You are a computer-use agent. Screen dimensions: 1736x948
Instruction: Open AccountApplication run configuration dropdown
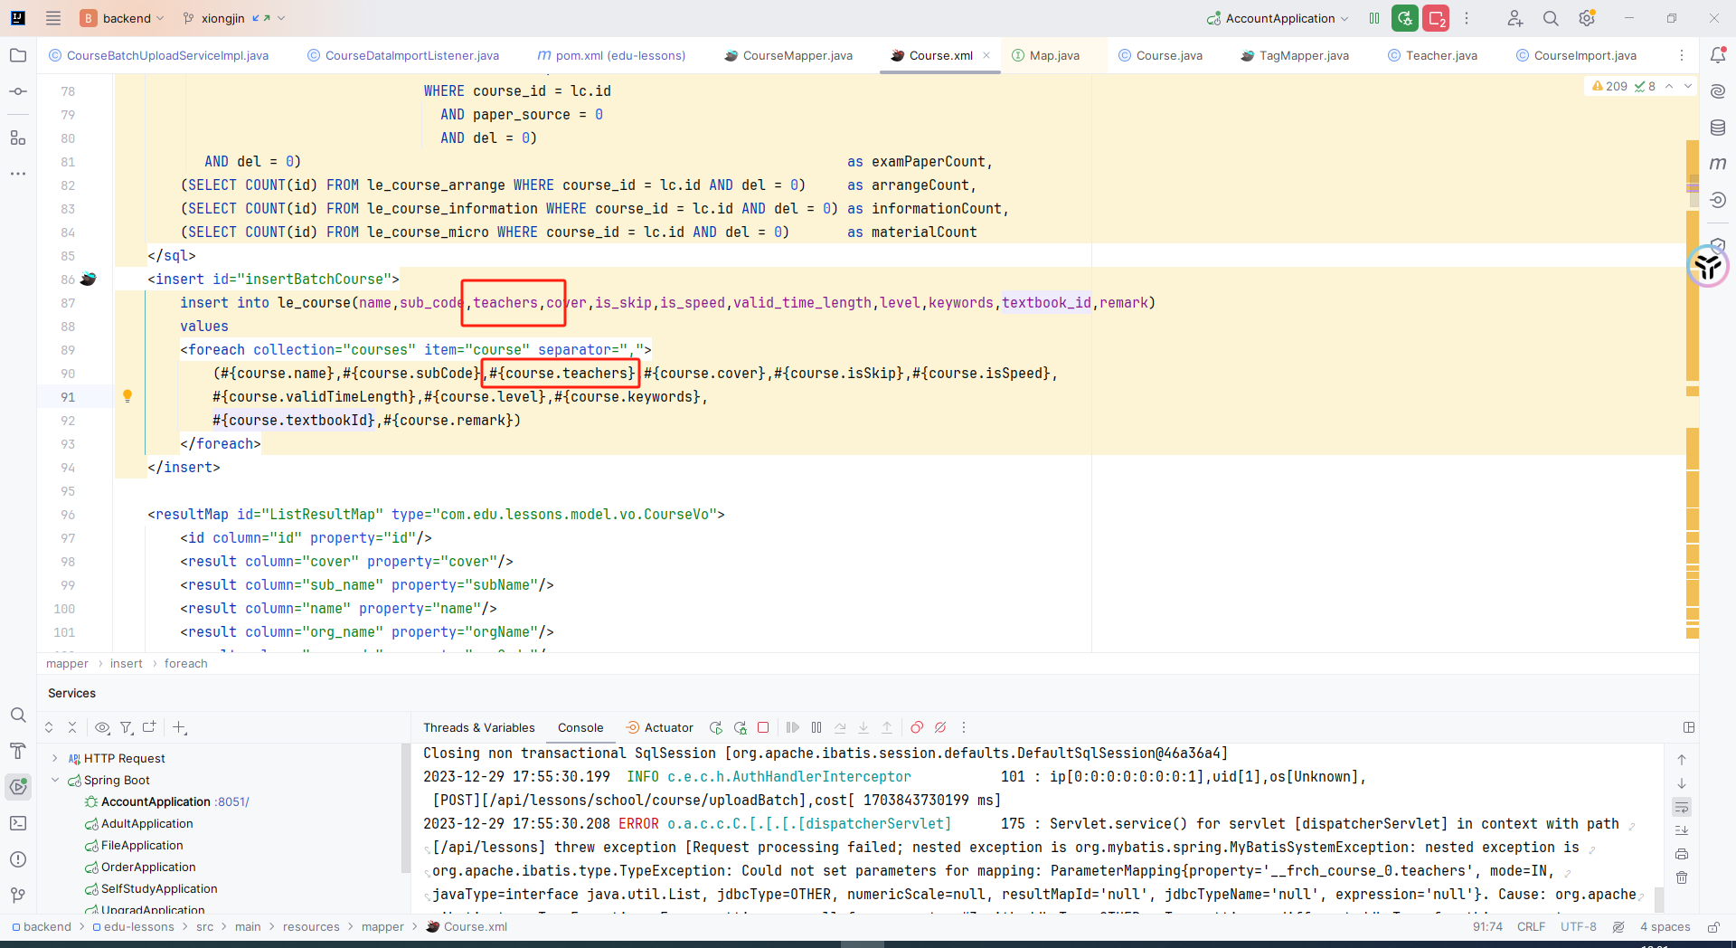pos(1278,18)
